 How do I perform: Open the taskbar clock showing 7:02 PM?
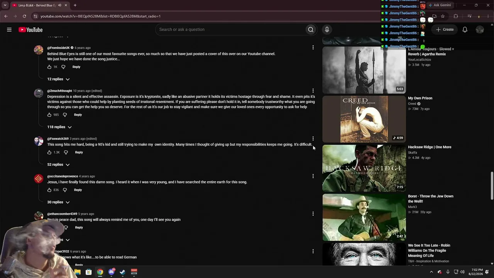pyautogui.click(x=476, y=272)
